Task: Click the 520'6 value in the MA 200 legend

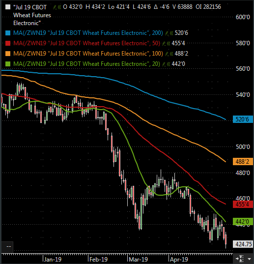Action: [181, 33]
